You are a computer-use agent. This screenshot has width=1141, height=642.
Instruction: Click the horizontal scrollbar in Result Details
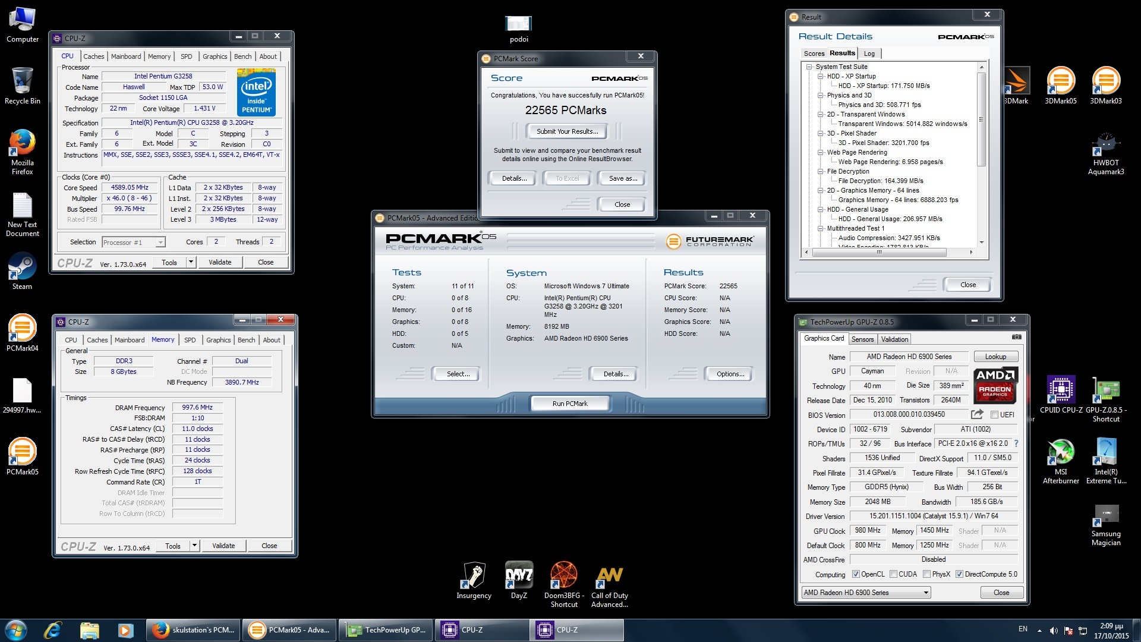click(x=880, y=252)
